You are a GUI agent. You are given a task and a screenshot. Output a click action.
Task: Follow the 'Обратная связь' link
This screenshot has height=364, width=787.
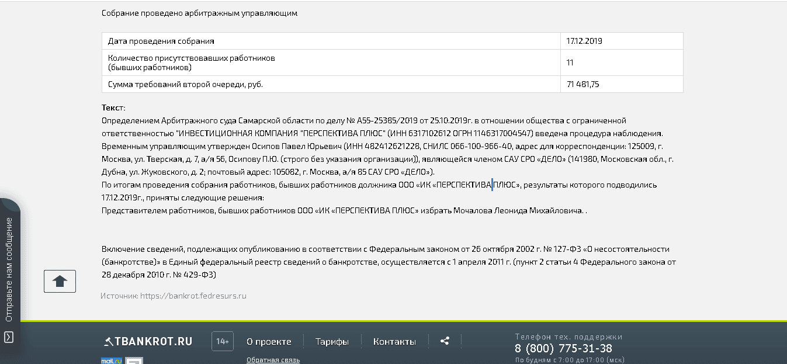point(273,360)
